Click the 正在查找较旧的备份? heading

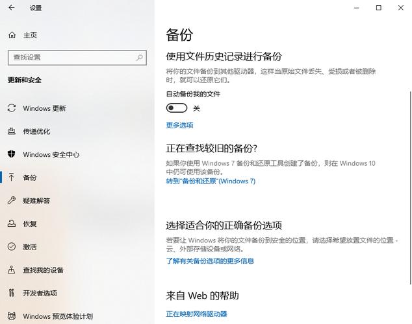coord(211,148)
